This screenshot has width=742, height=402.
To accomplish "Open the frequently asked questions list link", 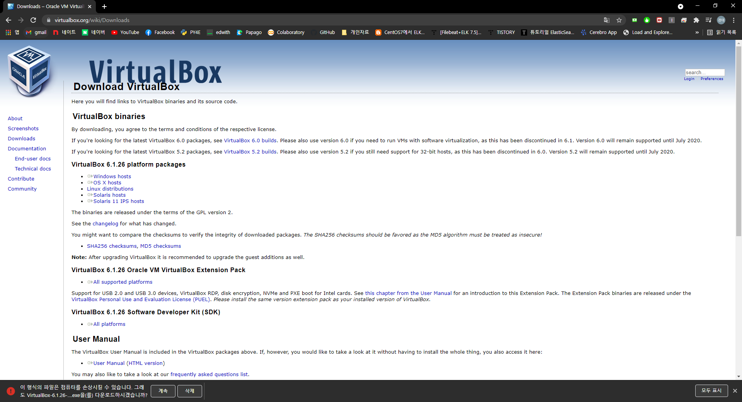I will tap(209, 375).
